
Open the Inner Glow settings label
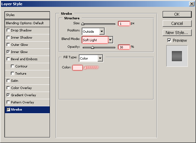point(19,52)
